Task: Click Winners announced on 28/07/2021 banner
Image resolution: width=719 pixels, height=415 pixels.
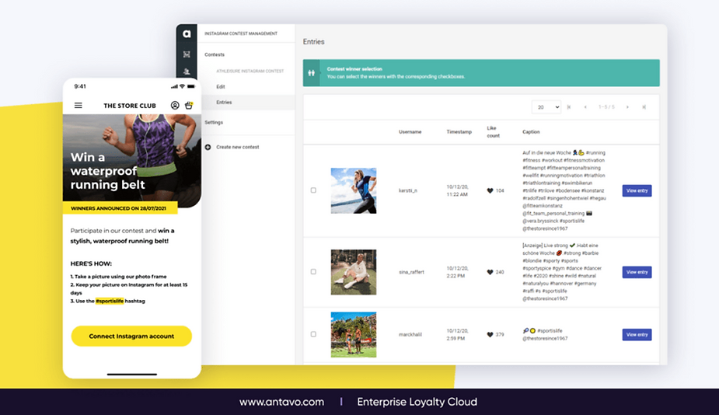Action: coord(120,208)
